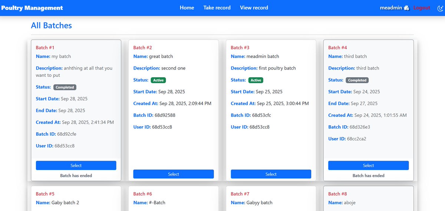Click User ID 68cc2ca2
The width and height of the screenshot is (445, 211).
pos(357,139)
